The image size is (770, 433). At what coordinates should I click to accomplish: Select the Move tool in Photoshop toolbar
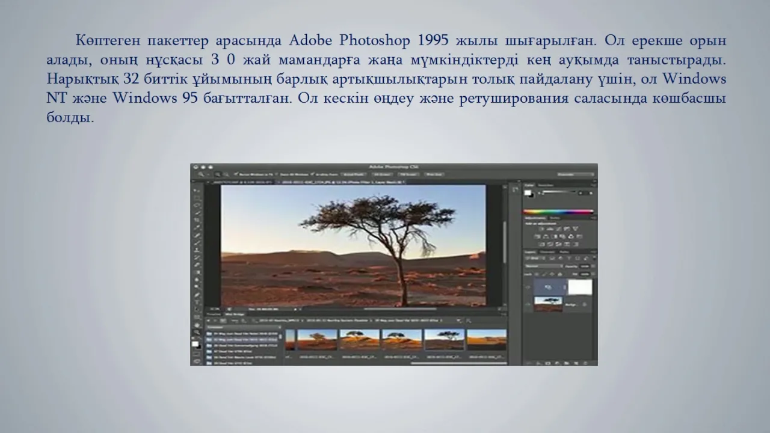197,191
